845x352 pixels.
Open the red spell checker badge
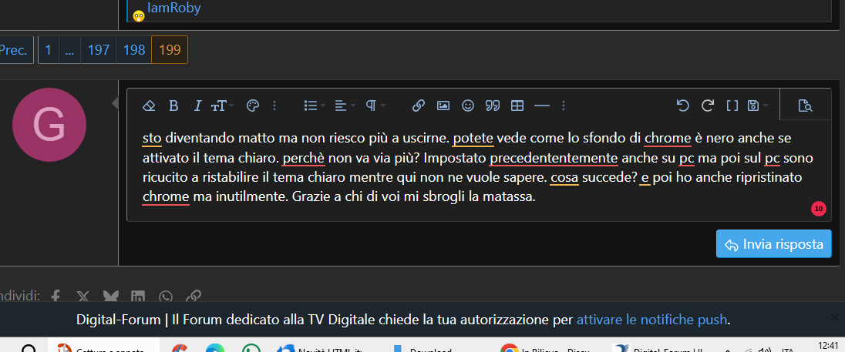pos(819,208)
